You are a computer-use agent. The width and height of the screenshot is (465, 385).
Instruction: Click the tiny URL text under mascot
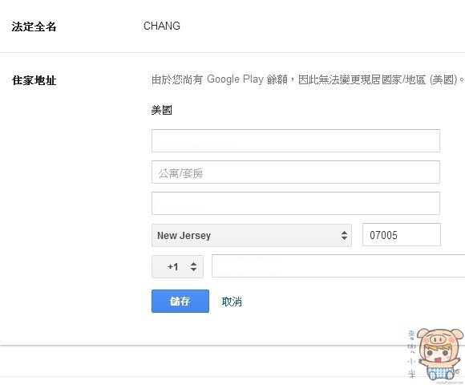coord(450,383)
